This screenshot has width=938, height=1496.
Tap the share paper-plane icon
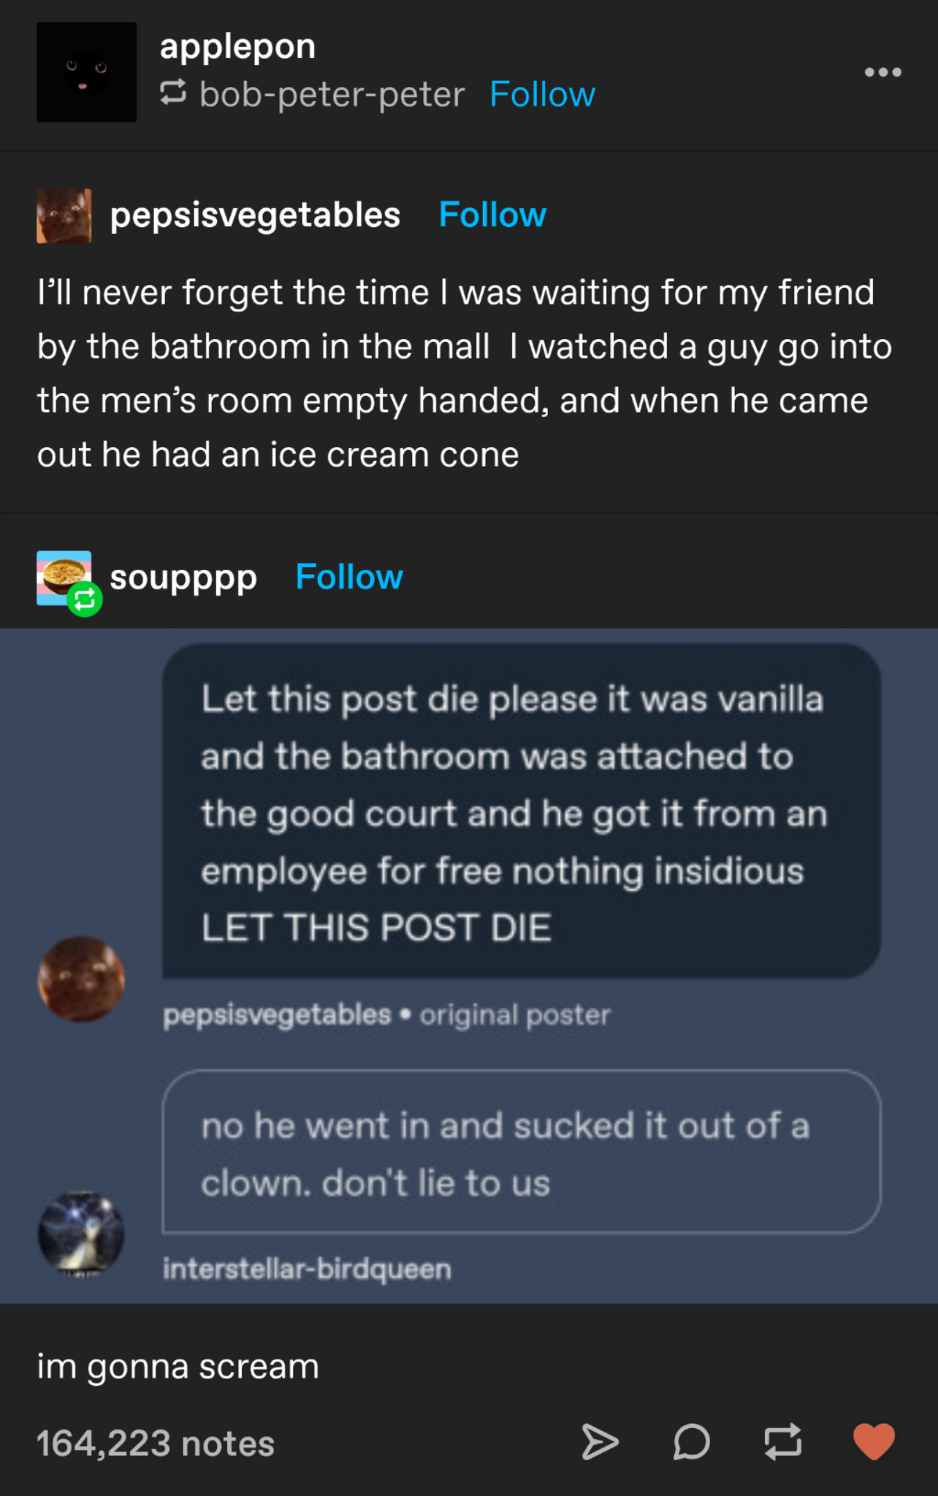tap(600, 1442)
